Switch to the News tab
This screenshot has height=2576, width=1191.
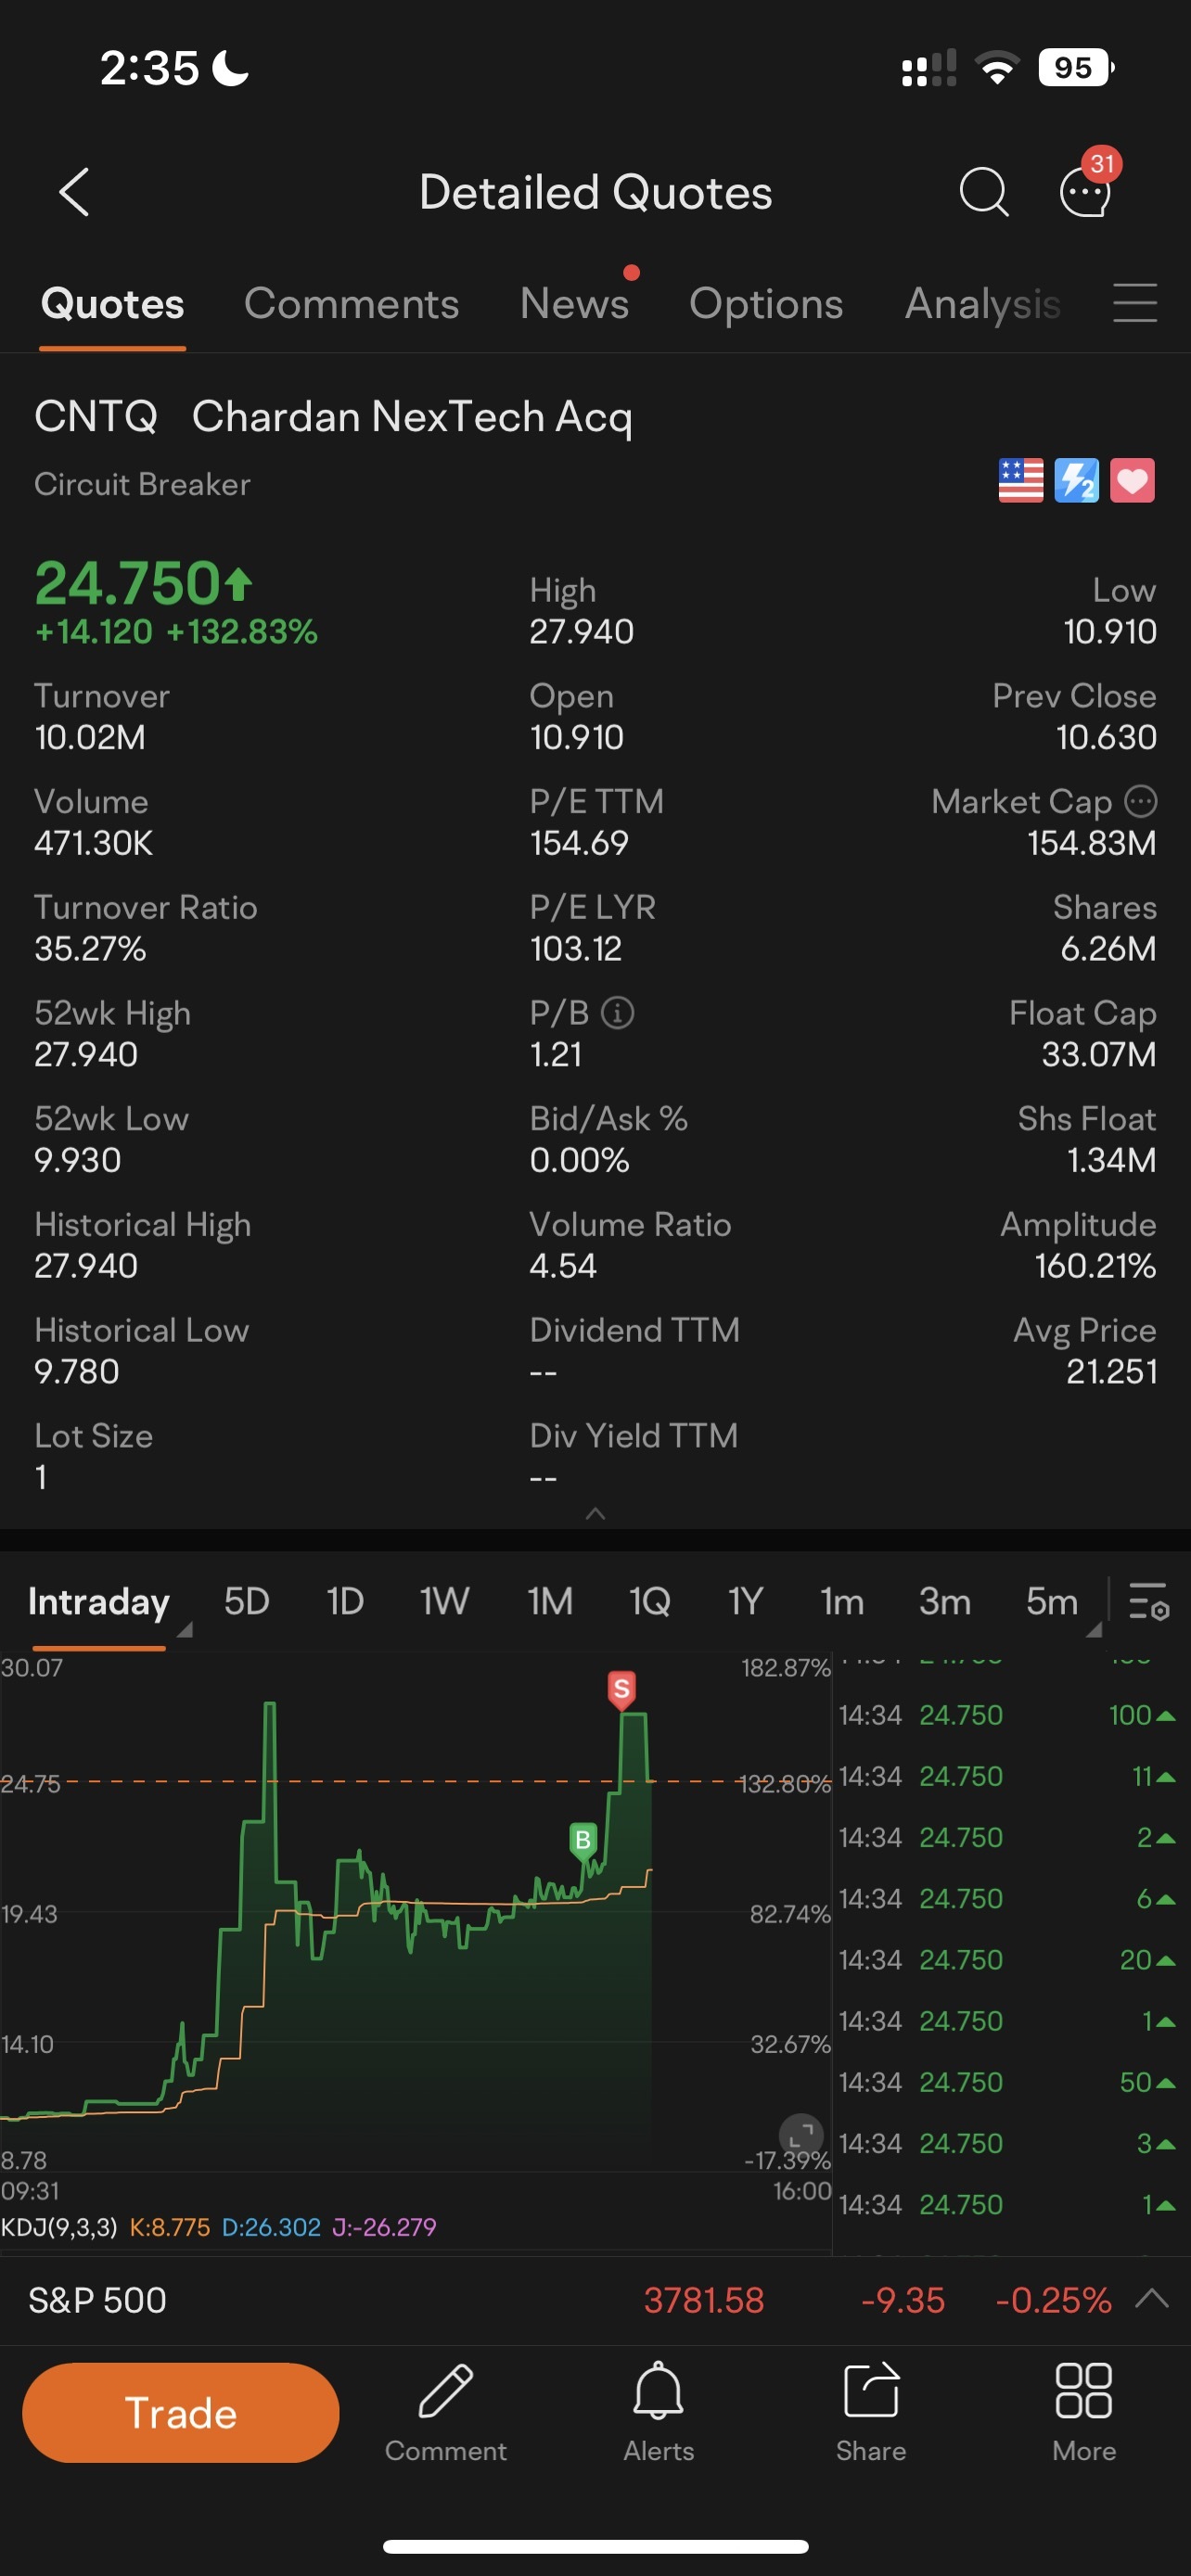pos(574,304)
